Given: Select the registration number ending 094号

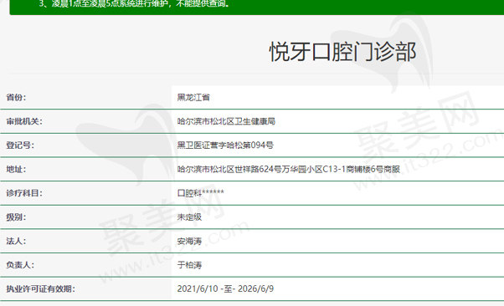Looking at the screenshot, I should (x=225, y=145).
